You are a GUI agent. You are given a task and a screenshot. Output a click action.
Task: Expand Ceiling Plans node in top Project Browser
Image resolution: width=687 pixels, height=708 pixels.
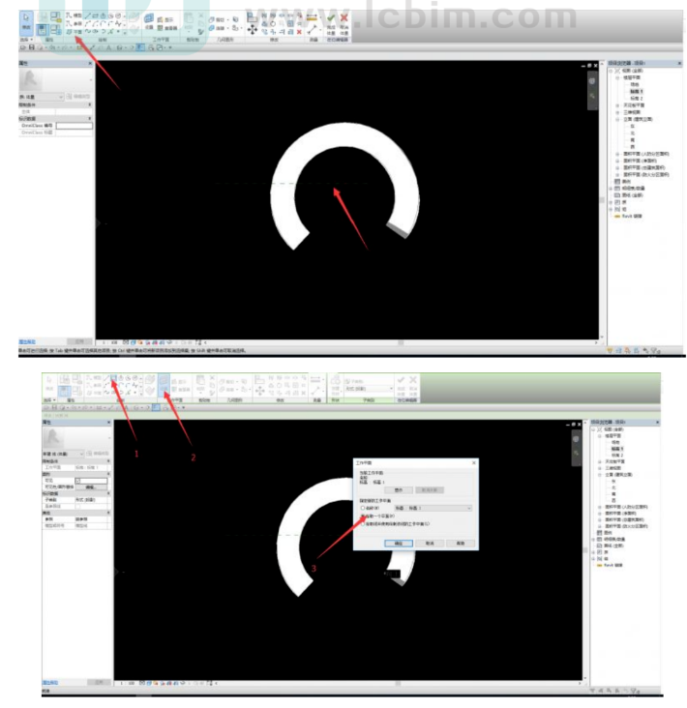(617, 105)
